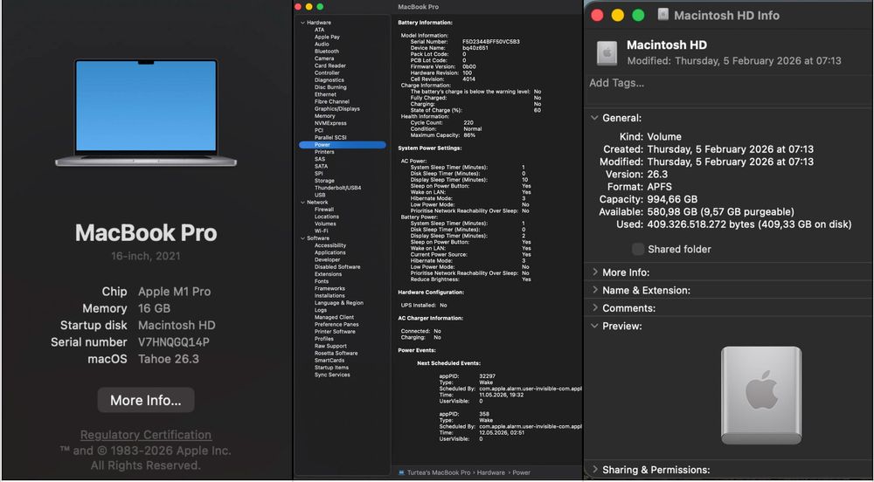874x482 pixels.
Task: Collapse the Preview section
Action: pyautogui.click(x=594, y=326)
